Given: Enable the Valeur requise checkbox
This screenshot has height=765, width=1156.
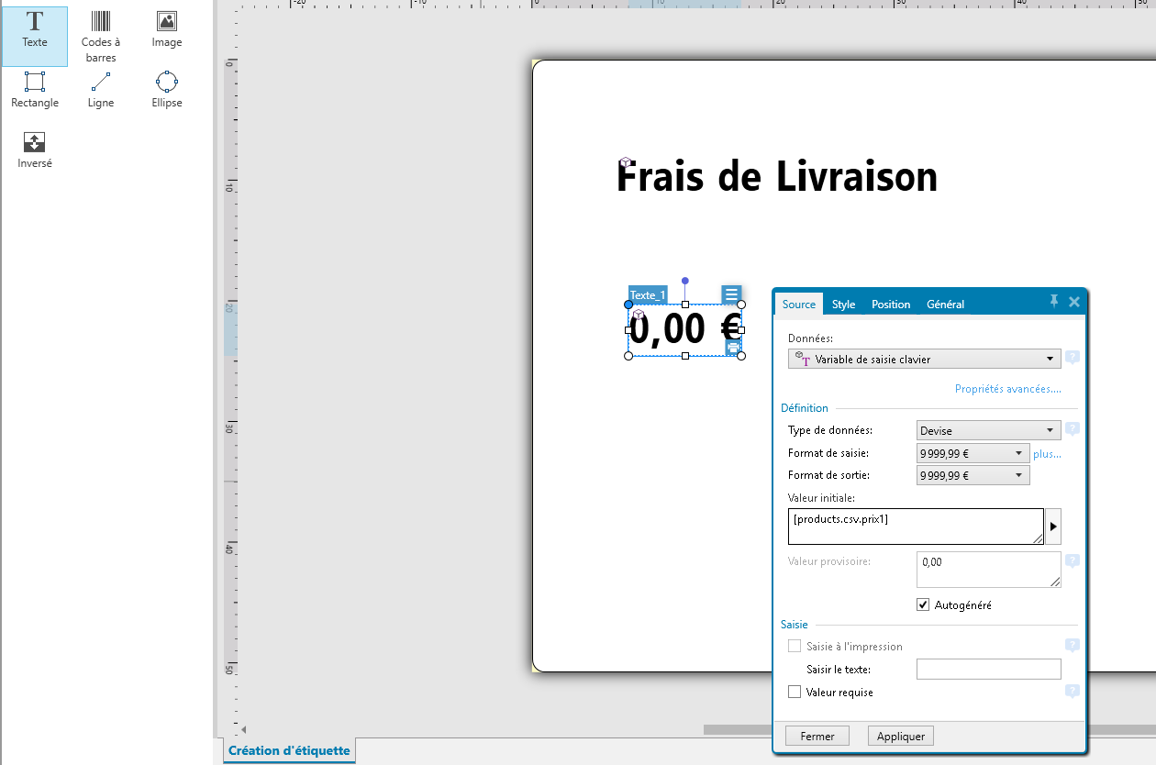Looking at the screenshot, I should point(795,693).
